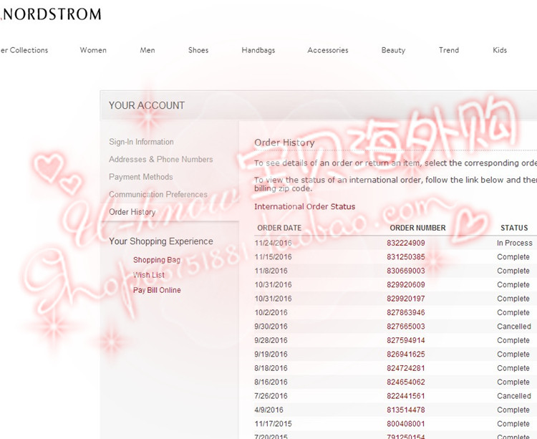Click the In Process status text
This screenshot has height=439, width=537.
point(514,243)
